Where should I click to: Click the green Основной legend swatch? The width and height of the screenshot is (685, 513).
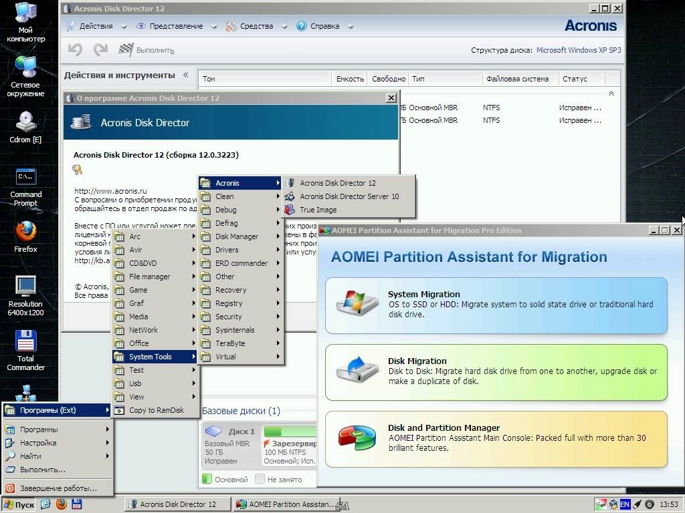207,480
